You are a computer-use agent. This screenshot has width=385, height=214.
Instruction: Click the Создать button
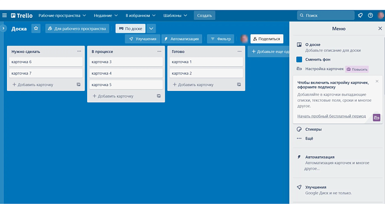pyautogui.click(x=204, y=16)
